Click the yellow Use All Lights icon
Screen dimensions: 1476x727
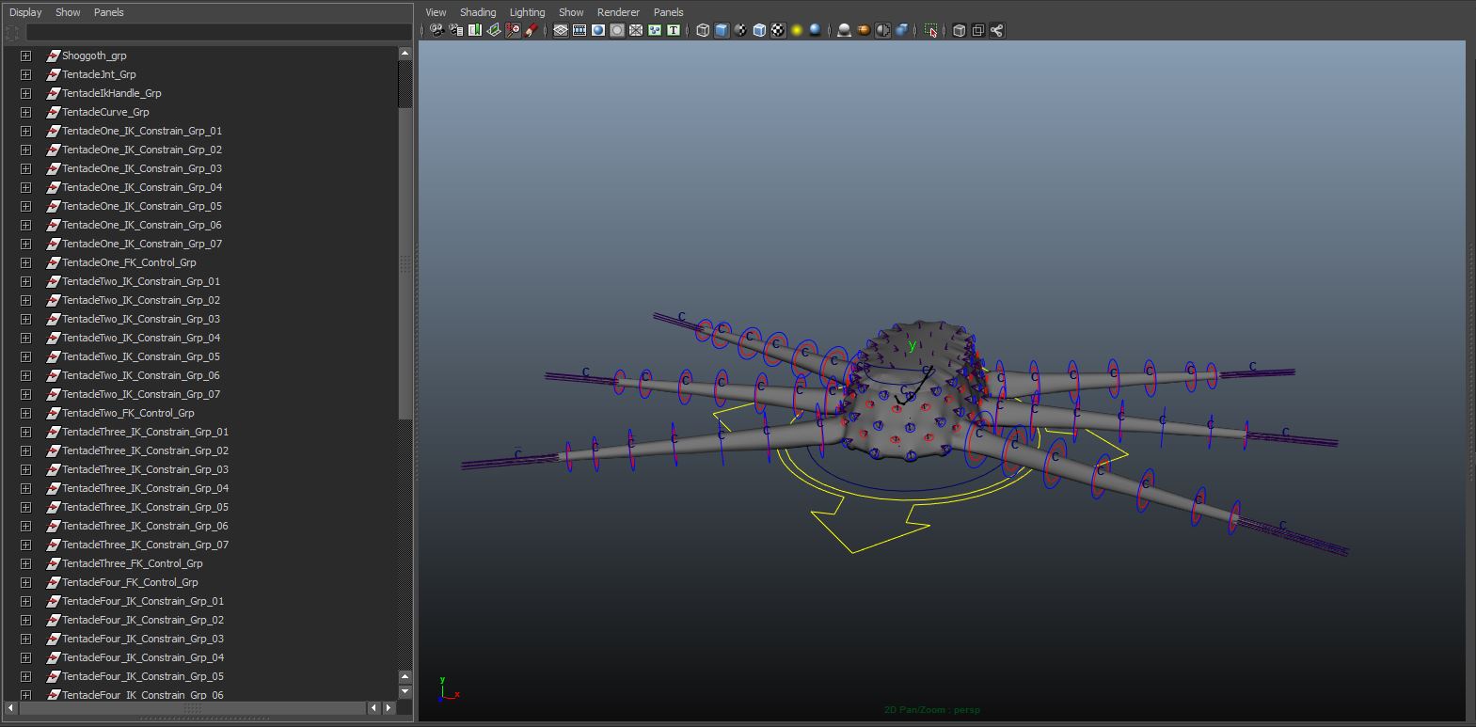point(797,30)
